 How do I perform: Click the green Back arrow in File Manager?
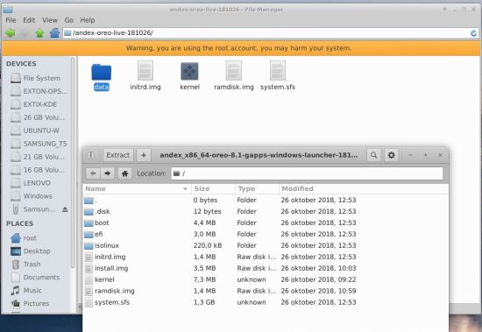(11, 33)
